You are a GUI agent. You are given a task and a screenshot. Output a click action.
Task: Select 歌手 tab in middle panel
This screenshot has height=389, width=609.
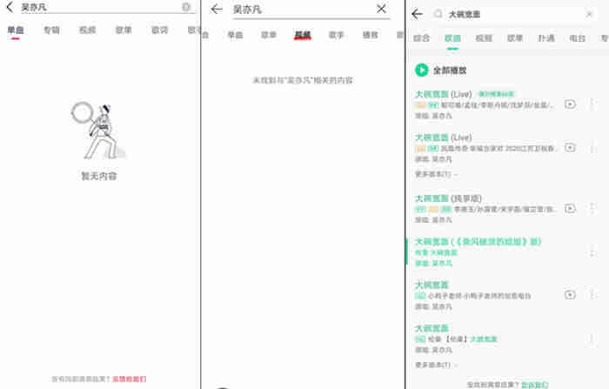[336, 36]
